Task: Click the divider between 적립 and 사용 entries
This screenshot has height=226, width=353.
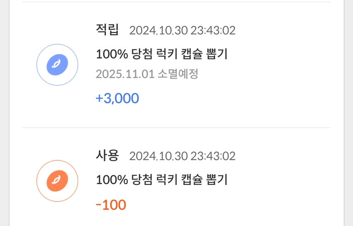Action: click(176, 128)
